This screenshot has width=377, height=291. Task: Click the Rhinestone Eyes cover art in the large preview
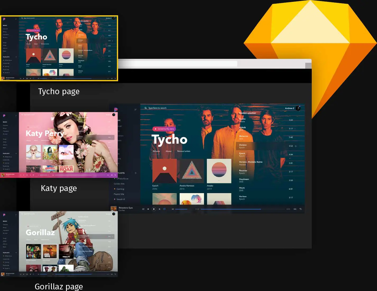pos(114,209)
